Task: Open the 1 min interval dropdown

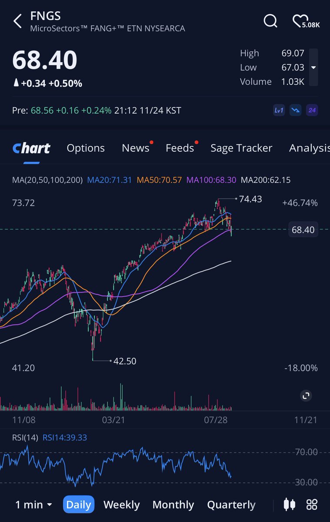Action: click(x=33, y=505)
